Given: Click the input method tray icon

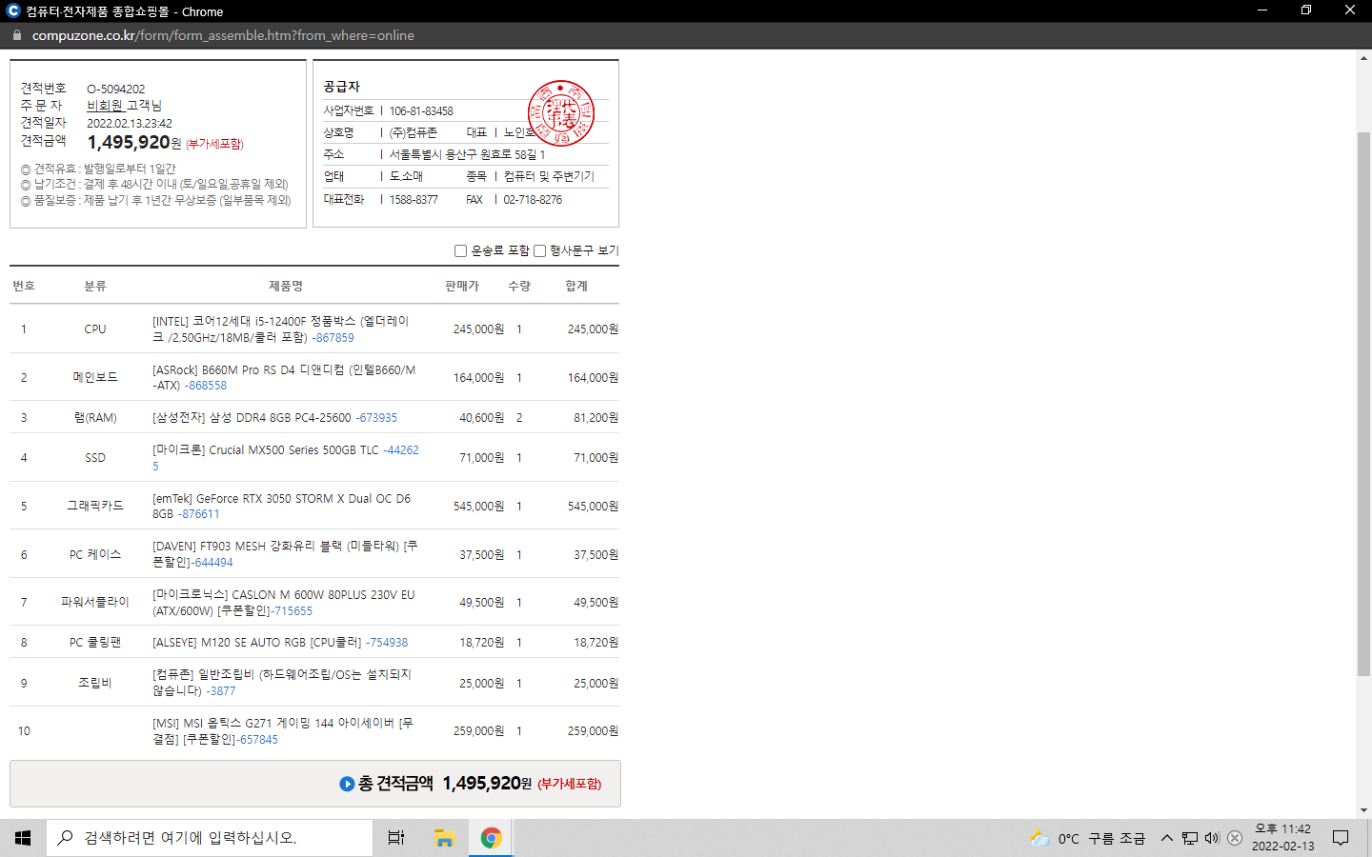Looking at the screenshot, I should pos(1235,838).
